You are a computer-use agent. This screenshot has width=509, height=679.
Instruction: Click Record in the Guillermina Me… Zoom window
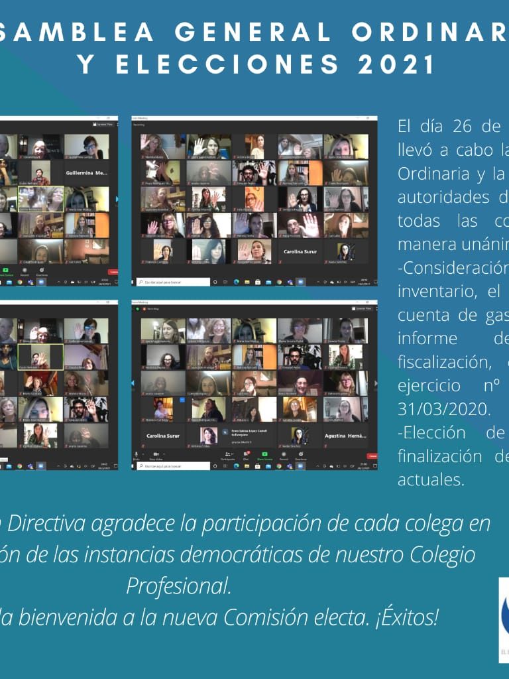tap(25, 272)
